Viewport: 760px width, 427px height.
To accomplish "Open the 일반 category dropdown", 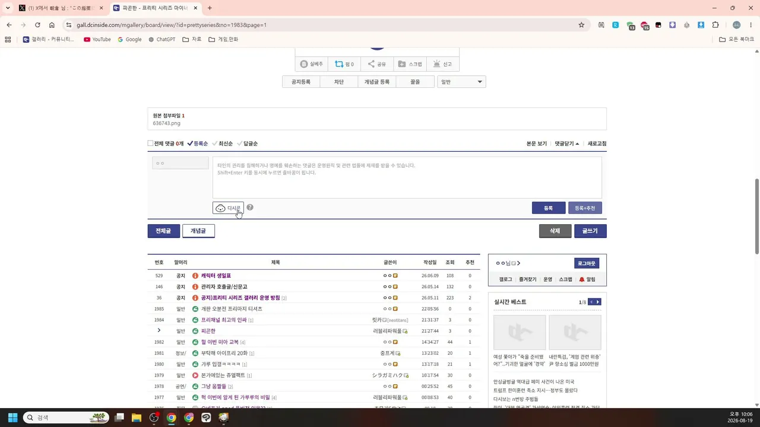I will [461, 82].
